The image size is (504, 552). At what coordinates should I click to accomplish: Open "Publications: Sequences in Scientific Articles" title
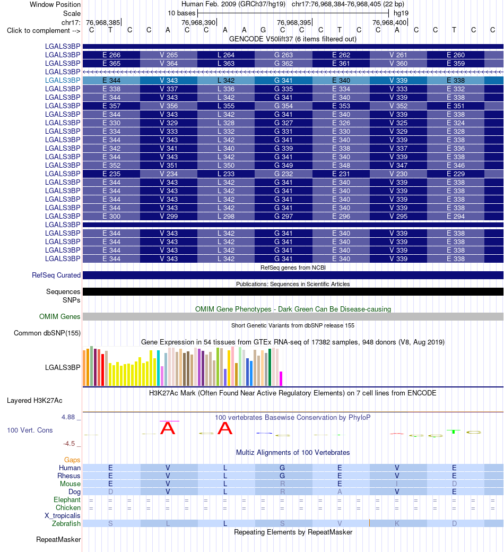(x=293, y=284)
